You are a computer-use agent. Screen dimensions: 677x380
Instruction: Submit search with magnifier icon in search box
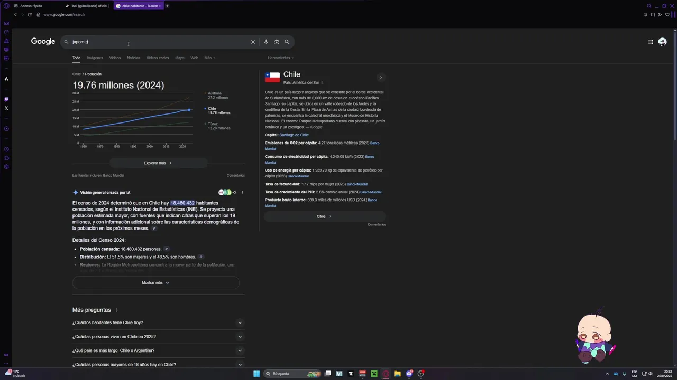(287, 42)
